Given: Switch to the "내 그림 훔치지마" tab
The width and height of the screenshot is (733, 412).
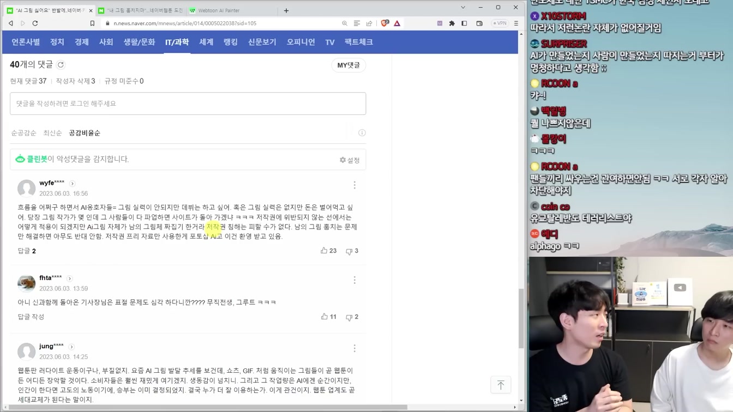Looking at the screenshot, I should coord(140,10).
